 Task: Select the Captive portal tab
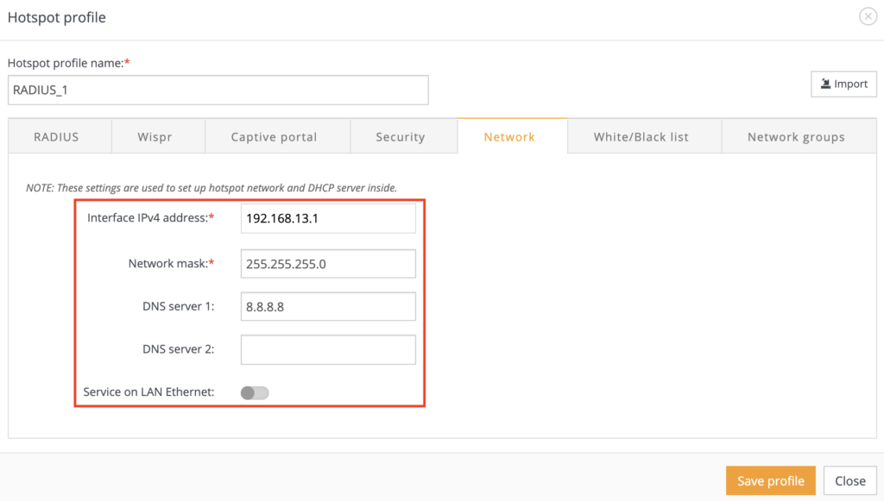pyautogui.click(x=276, y=136)
